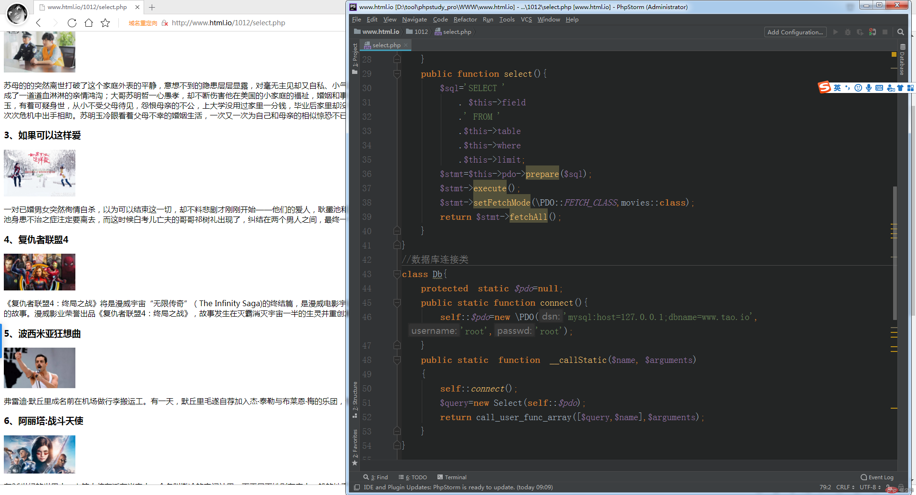Click the browser address bar URL
This screenshot has width=916, height=495.
click(x=229, y=23)
